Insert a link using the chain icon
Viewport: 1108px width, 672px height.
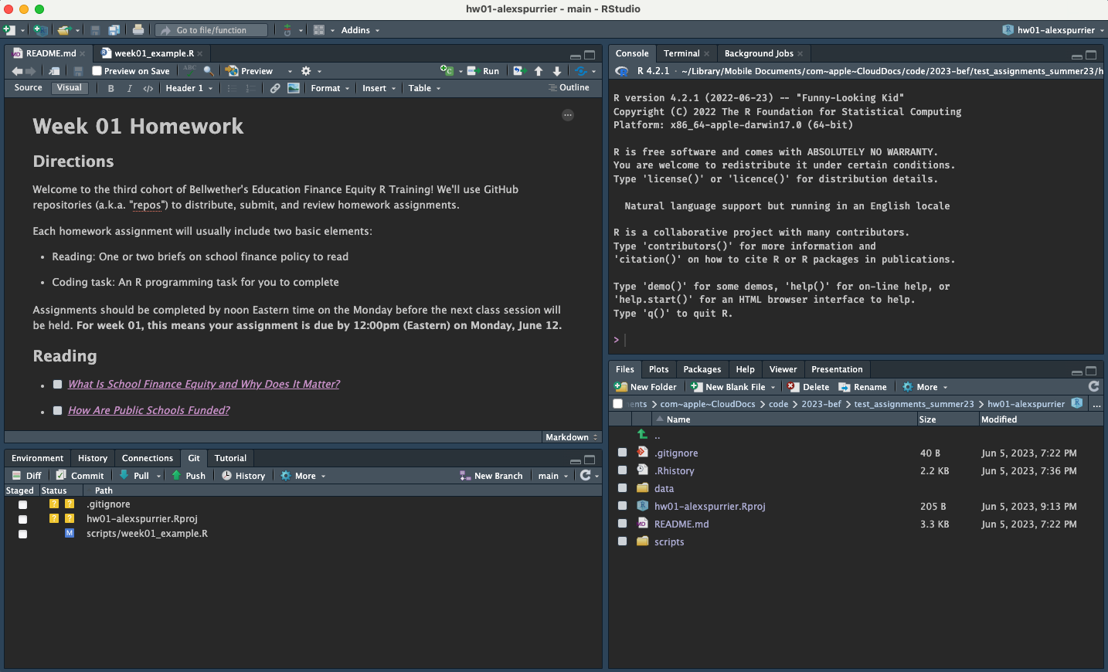(x=275, y=88)
